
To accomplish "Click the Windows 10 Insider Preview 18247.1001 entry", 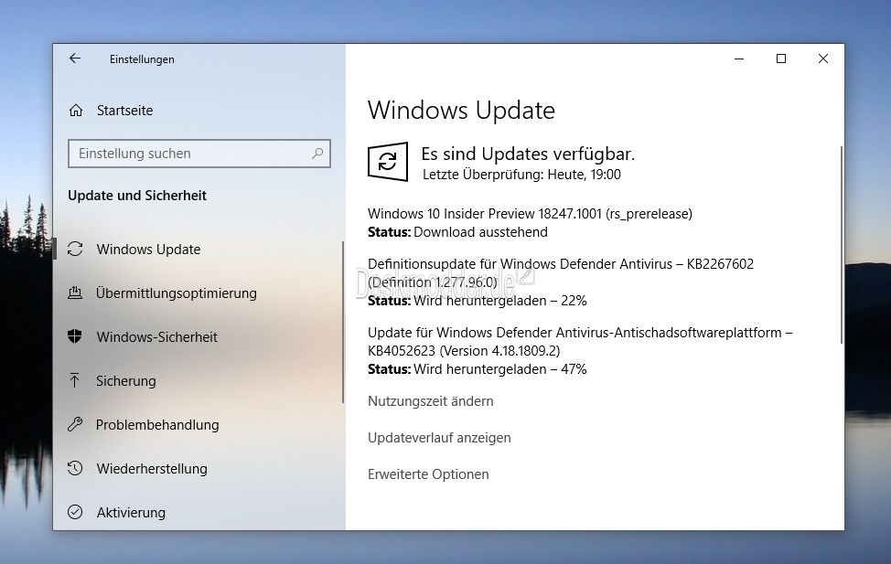I will pyautogui.click(x=530, y=214).
